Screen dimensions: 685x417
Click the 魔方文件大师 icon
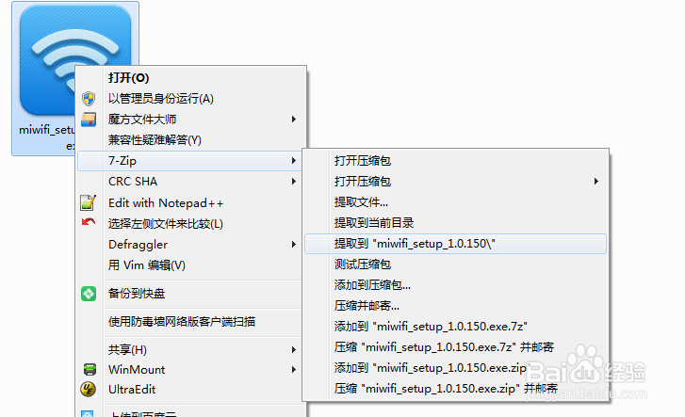[x=89, y=120]
